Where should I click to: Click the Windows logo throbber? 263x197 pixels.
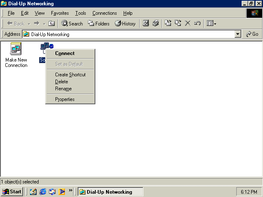(x=254, y=13)
